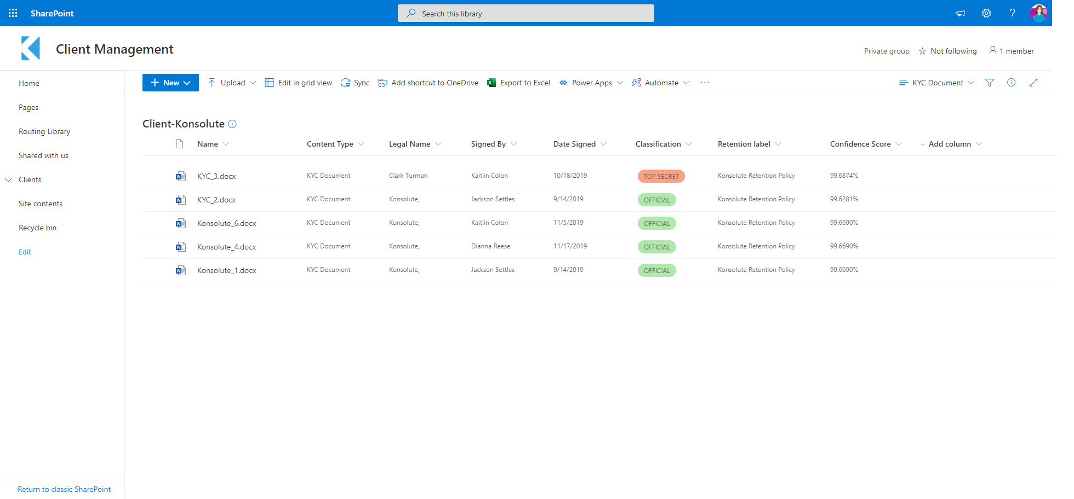1074x499 pixels.
Task: Open the details info pane icon
Action: (1012, 83)
